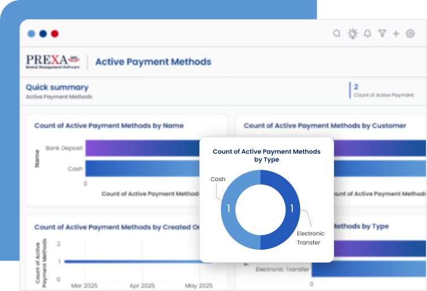The width and height of the screenshot is (427, 291).
Task: Click the plus add icon
Action: [x=396, y=34]
